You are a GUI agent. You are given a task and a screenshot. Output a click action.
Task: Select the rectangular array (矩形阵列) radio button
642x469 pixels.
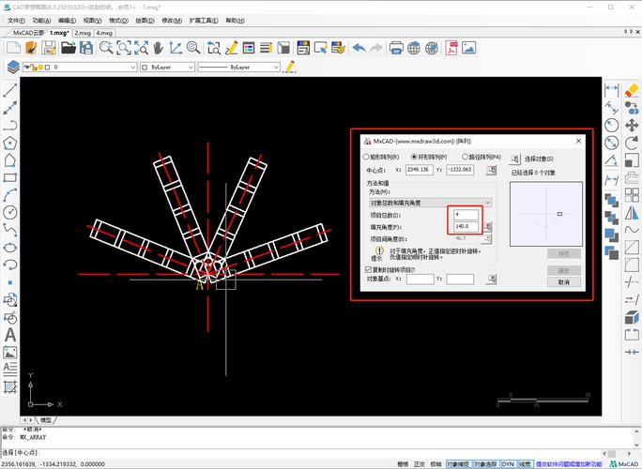click(x=366, y=158)
